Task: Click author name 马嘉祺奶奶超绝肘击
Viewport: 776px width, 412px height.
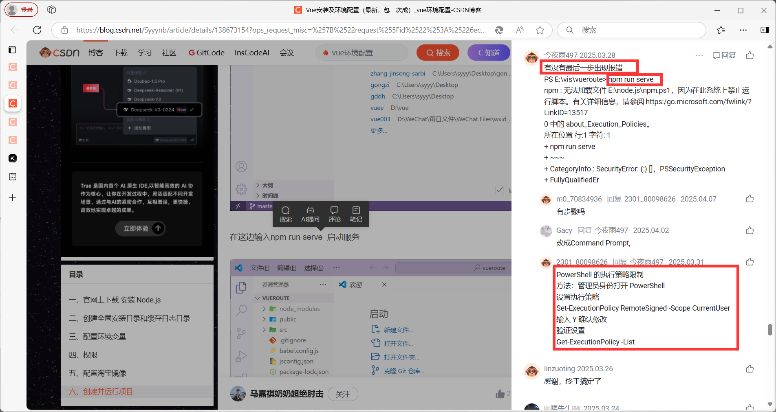Action: 287,394
